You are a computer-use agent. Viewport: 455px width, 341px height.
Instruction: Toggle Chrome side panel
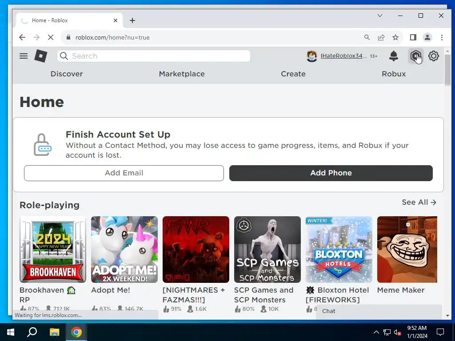pyautogui.click(x=413, y=37)
